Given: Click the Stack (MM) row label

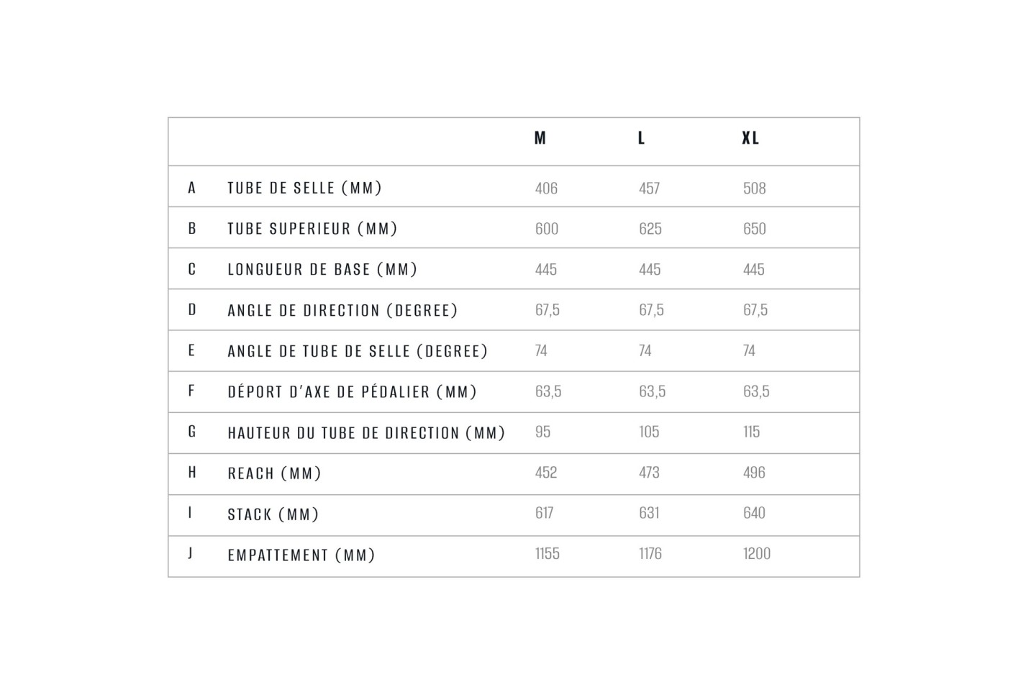Looking at the screenshot, I should point(273,514).
